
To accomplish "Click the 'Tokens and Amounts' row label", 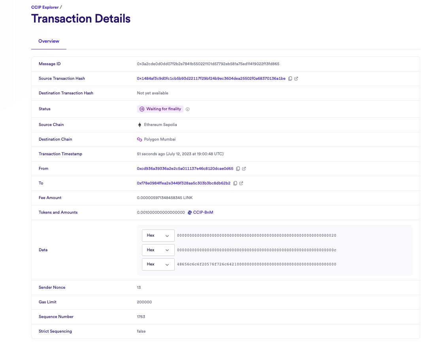I will click(58, 213).
